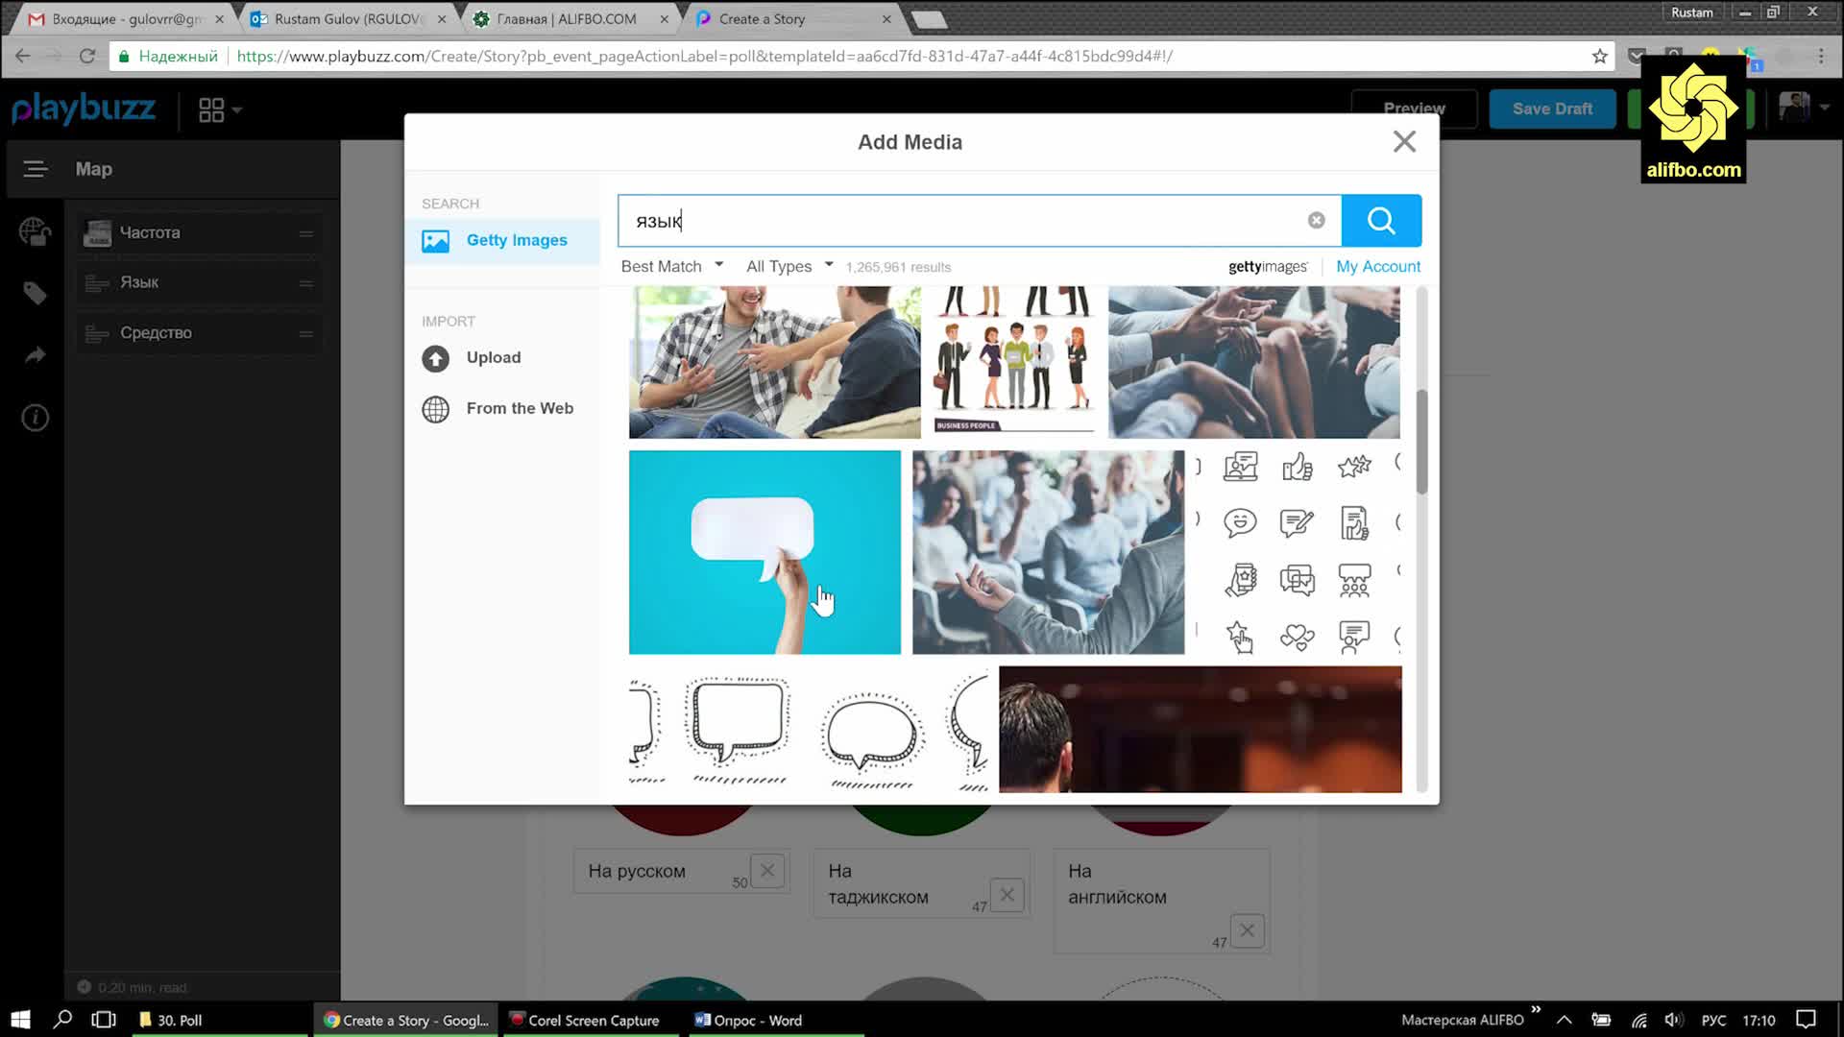Switch to the Gmail Входящие tab
This screenshot has height=1037, width=1844.
click(123, 18)
